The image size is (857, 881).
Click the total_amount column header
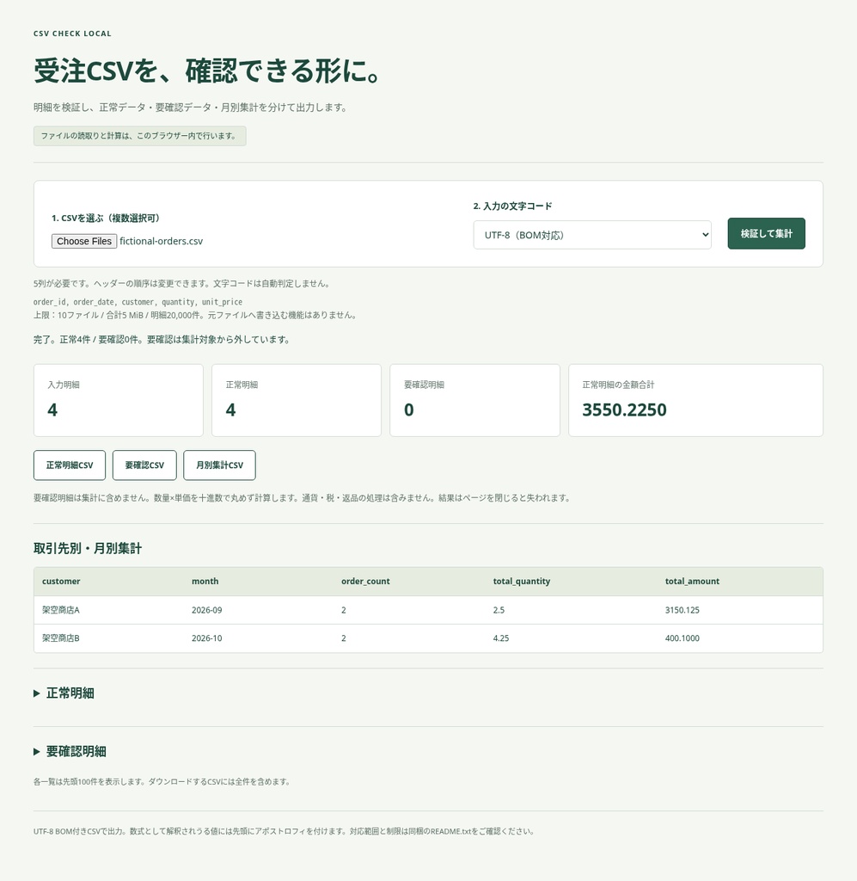tap(692, 581)
